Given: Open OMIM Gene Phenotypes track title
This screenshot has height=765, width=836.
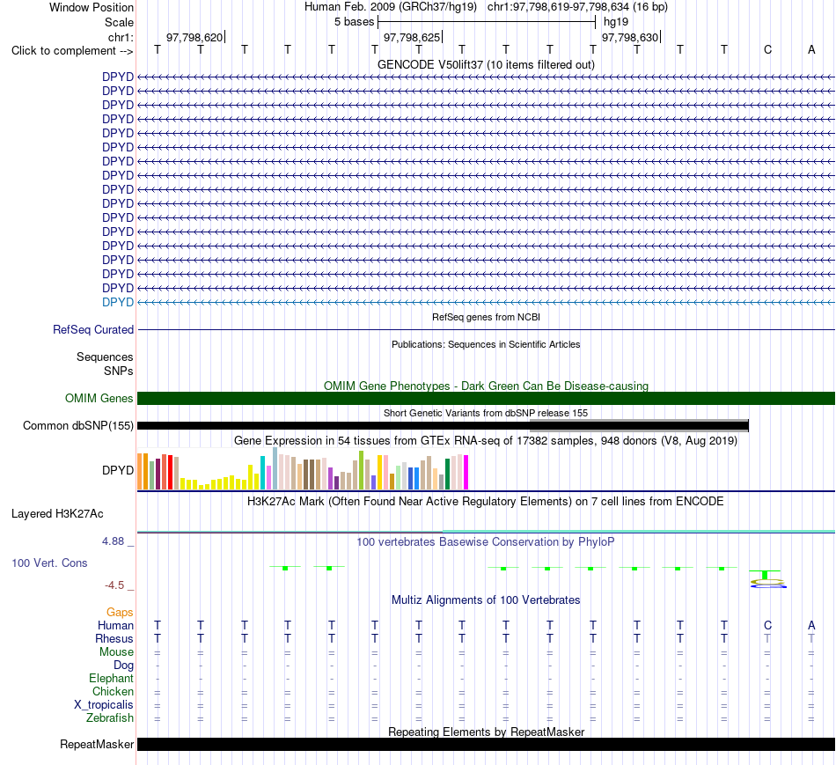Looking at the screenshot, I should [x=486, y=386].
